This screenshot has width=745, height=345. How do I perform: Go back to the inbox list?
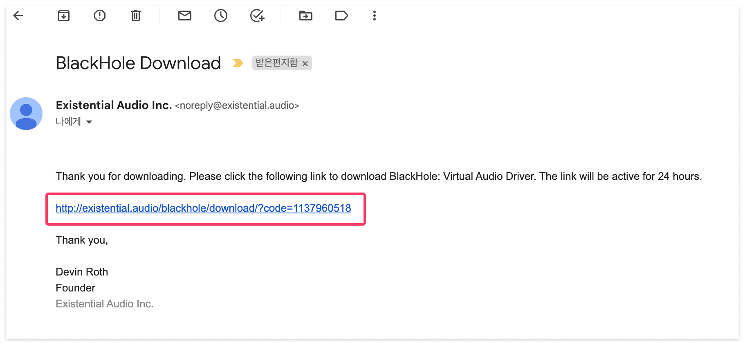tap(18, 16)
